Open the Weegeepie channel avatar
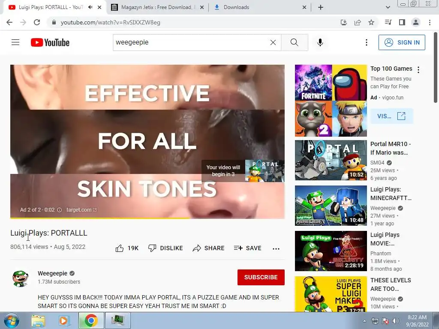 (21, 278)
